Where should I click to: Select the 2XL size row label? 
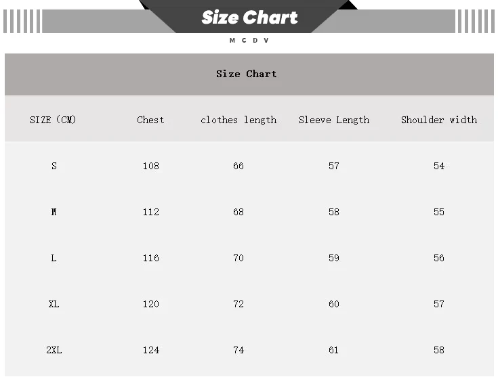point(54,350)
